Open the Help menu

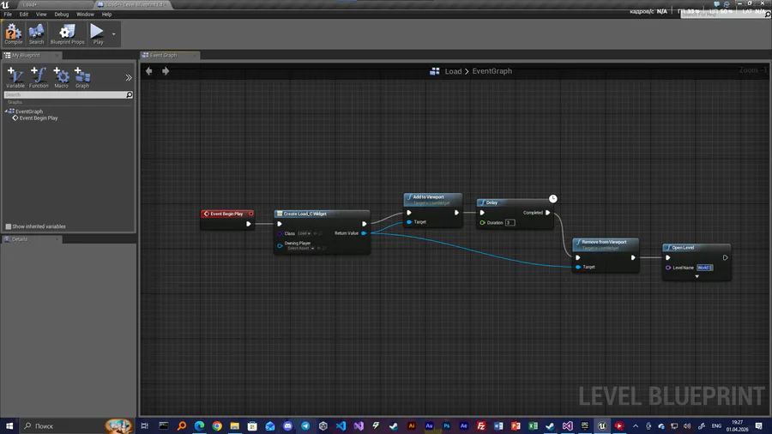tap(107, 15)
